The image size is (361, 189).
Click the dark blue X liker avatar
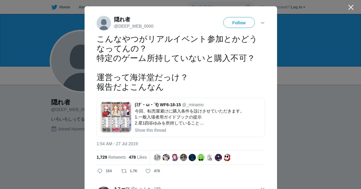point(192,157)
